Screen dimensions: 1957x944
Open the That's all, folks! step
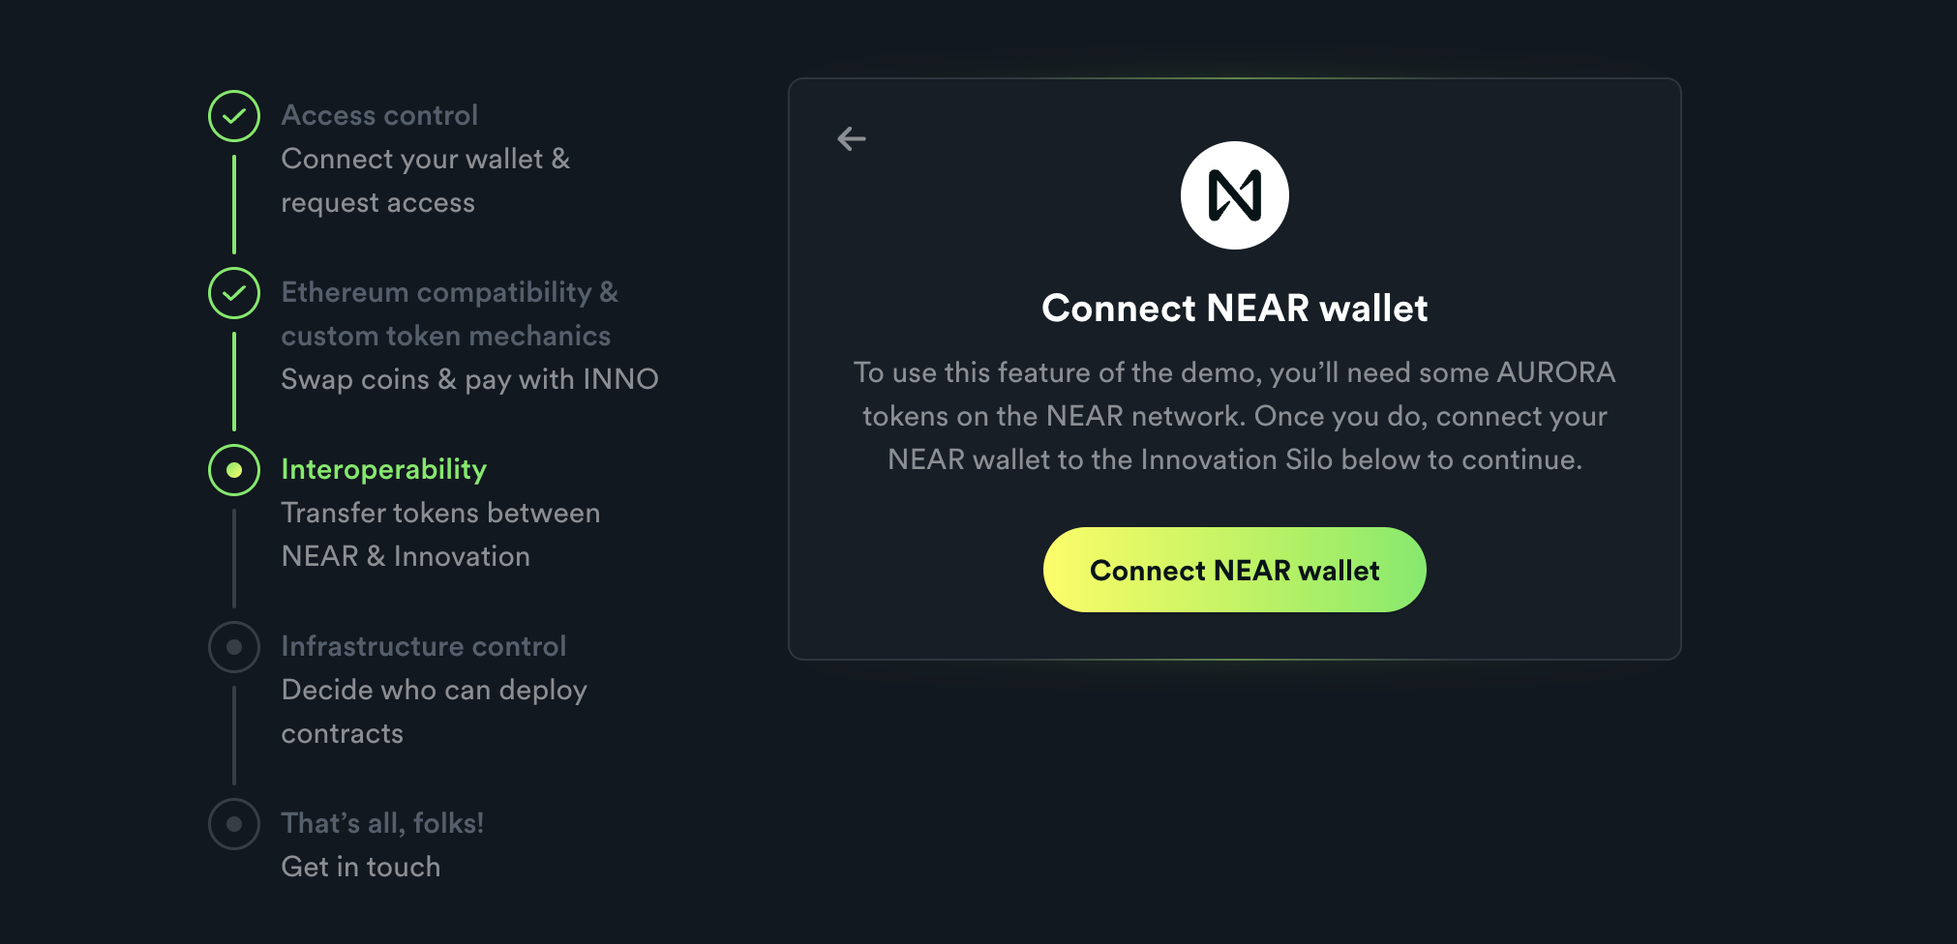point(382,823)
